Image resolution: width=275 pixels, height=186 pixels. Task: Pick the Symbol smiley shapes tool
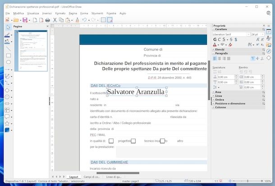7,97
